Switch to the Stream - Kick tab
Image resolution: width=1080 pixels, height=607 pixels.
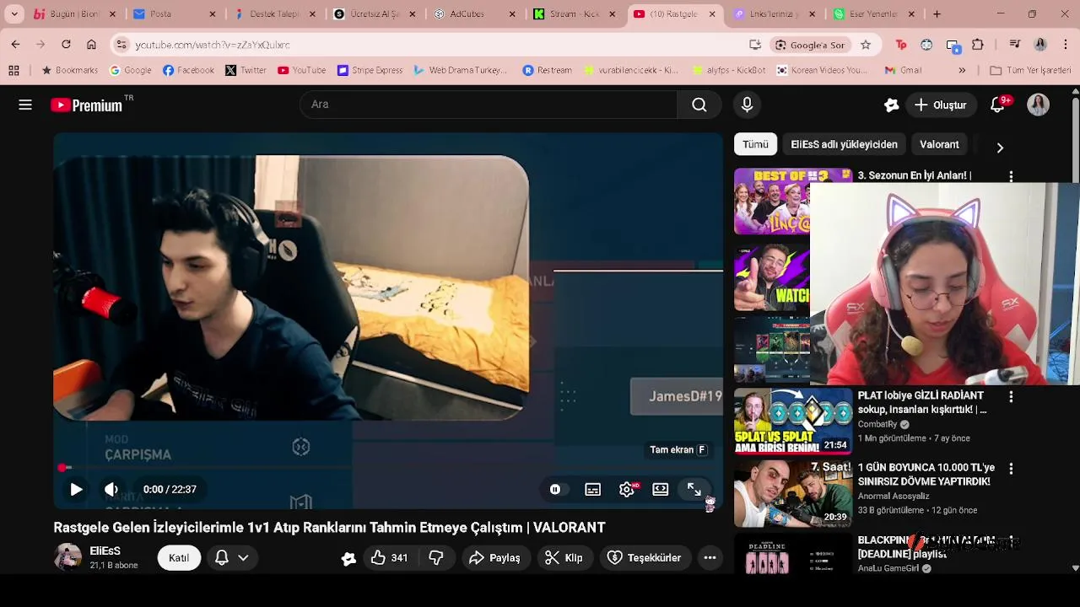[576, 13]
